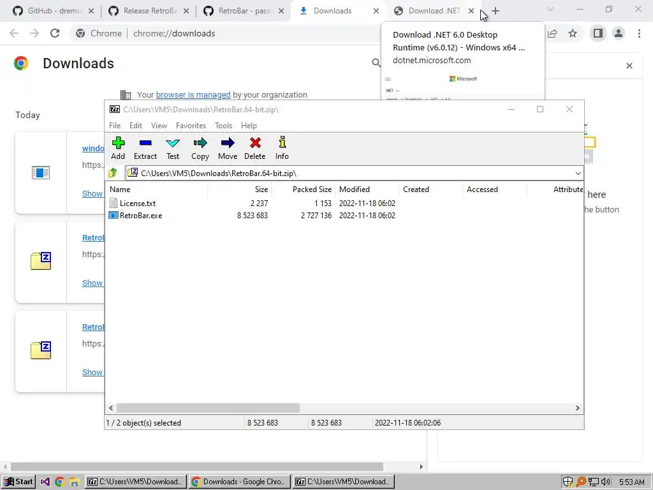653x490 pixels.
Task: Select License.txt modified date 2022-11-18 06:02
Action: [x=367, y=204]
